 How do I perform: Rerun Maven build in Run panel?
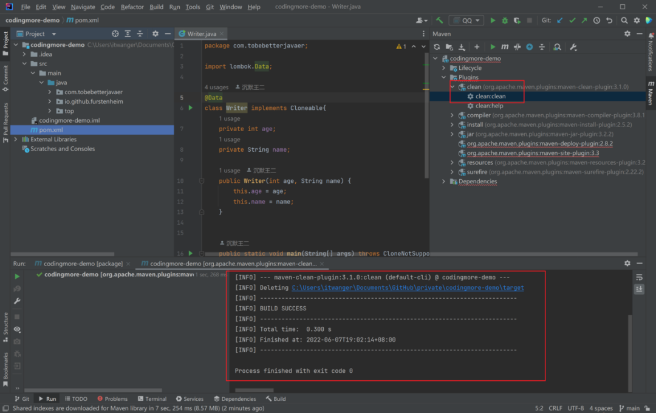click(x=17, y=276)
